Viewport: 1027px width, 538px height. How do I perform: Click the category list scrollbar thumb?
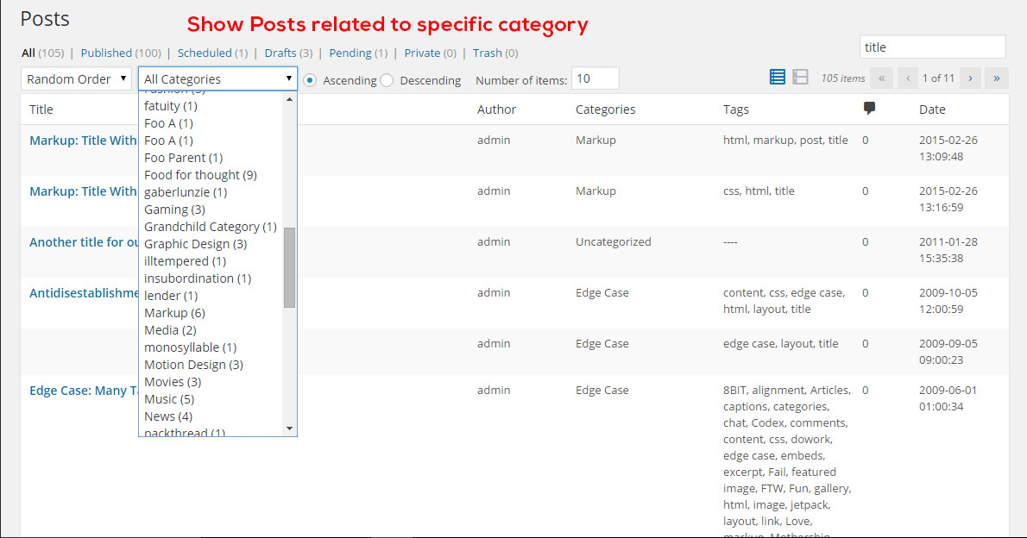pyautogui.click(x=289, y=267)
